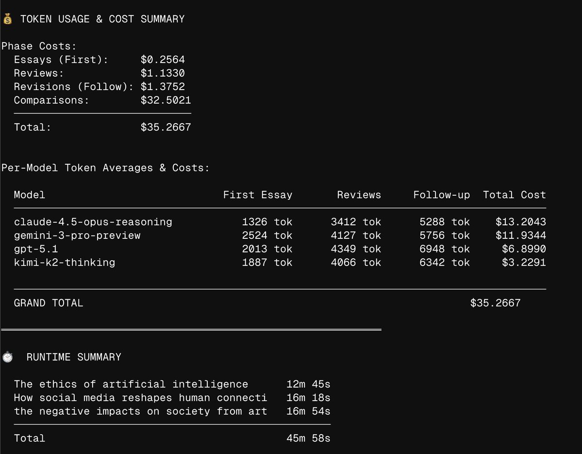582x454 pixels.
Task: Click gpt-5.1's total cost $6.8990
Action: click(524, 249)
